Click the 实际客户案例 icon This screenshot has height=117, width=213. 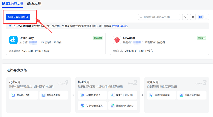(44, 95)
